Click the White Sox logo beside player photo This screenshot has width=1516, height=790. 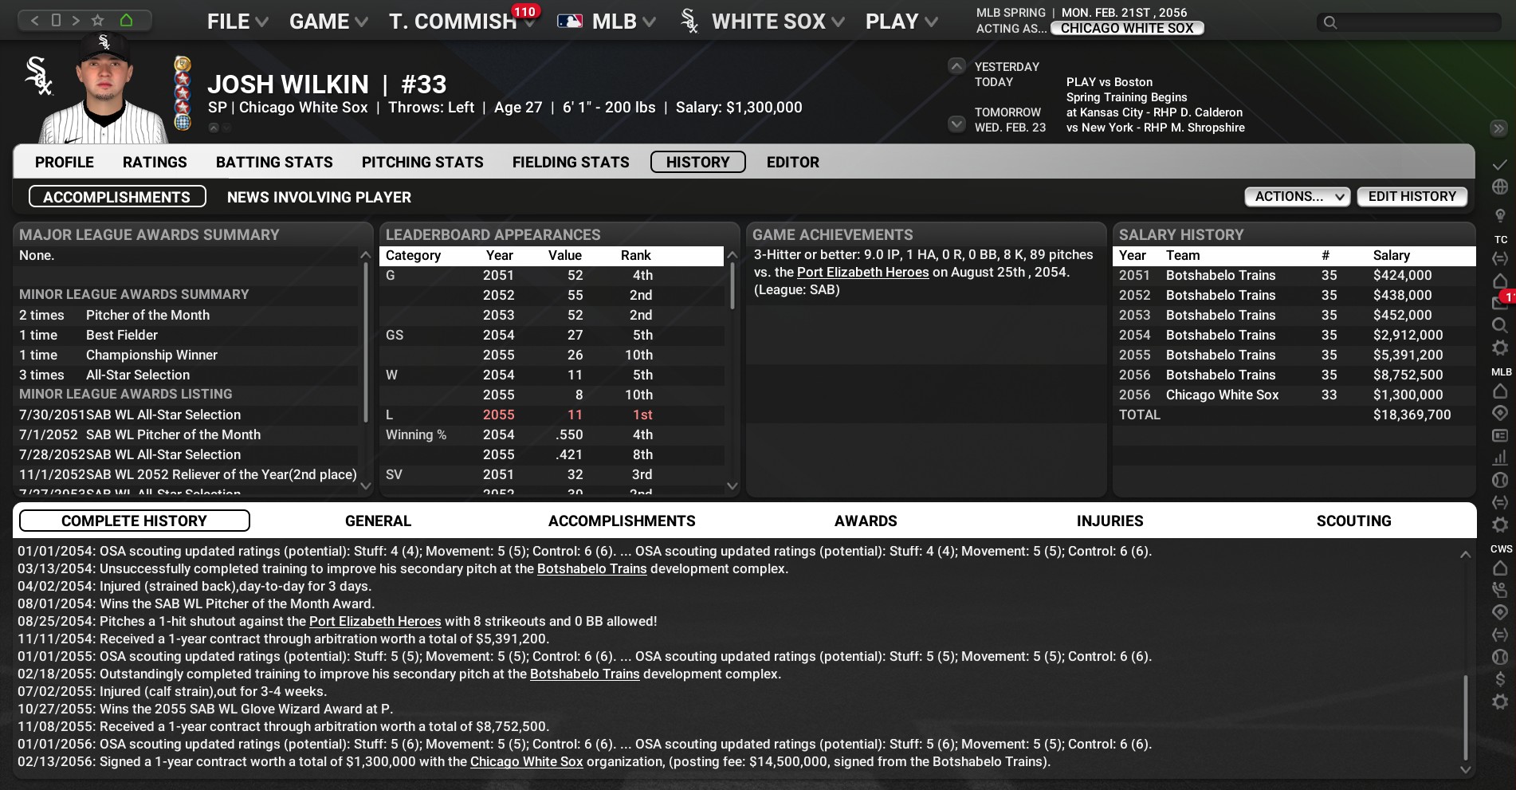coord(39,77)
